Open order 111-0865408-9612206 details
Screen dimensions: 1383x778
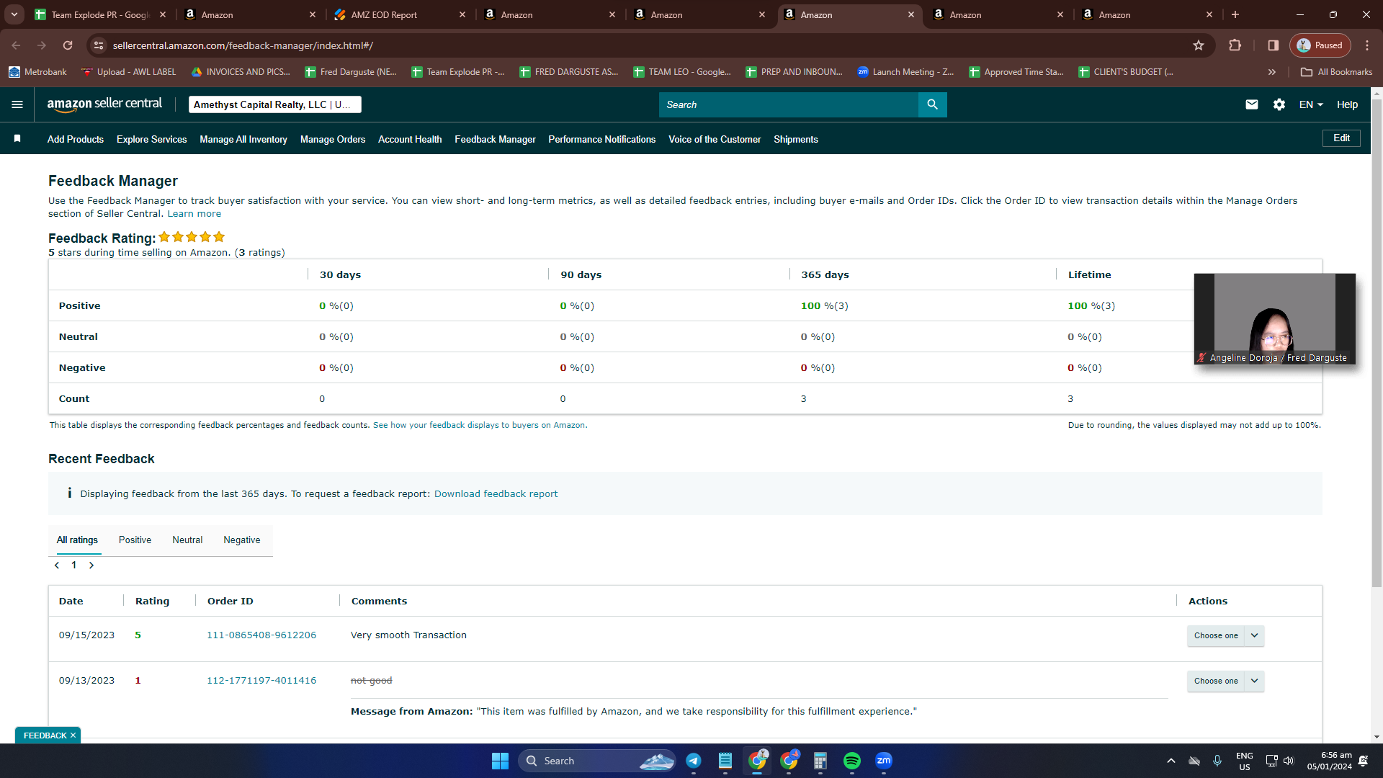261,635
